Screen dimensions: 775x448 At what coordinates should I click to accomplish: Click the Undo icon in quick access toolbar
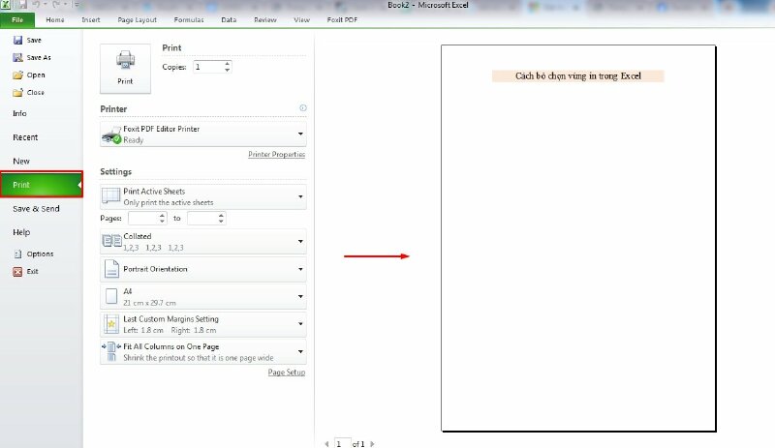pos(37,5)
